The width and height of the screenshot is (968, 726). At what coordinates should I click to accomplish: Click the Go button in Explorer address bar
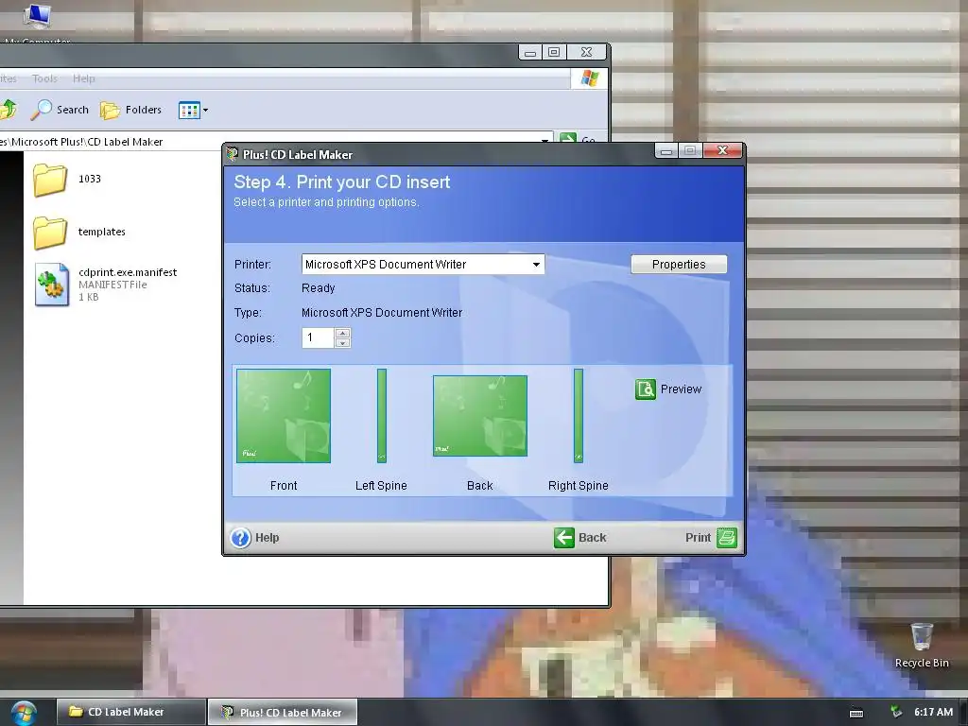click(x=578, y=138)
